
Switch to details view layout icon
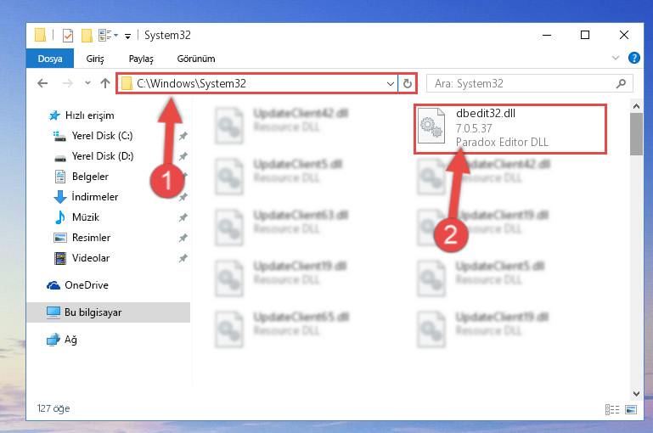coord(611,409)
